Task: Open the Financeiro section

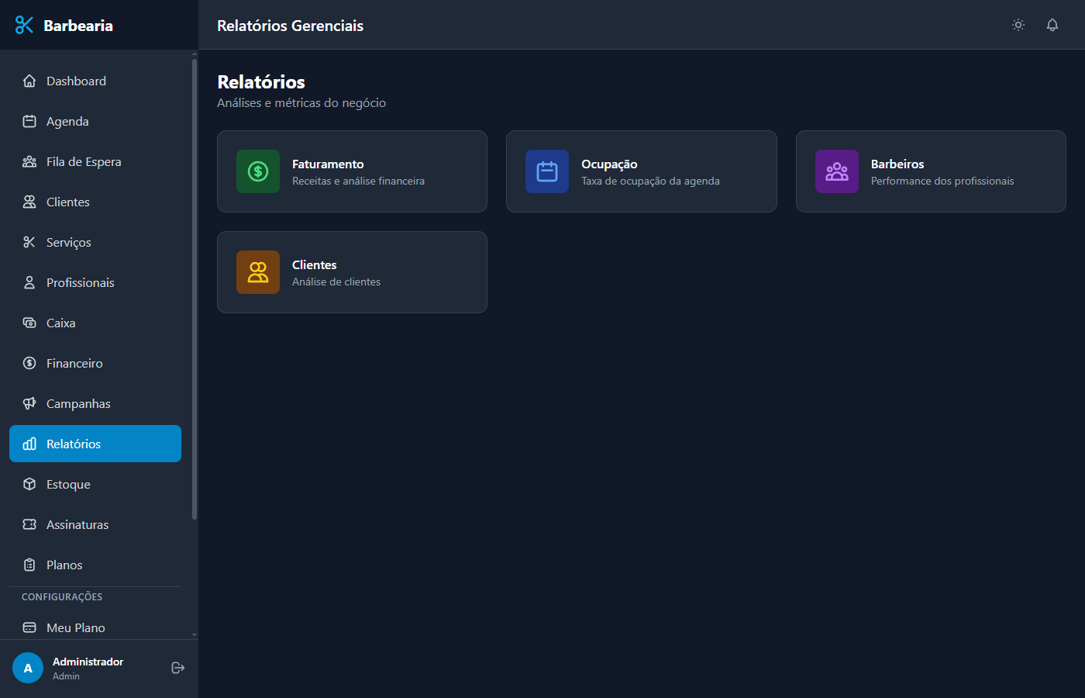Action: [x=74, y=363]
